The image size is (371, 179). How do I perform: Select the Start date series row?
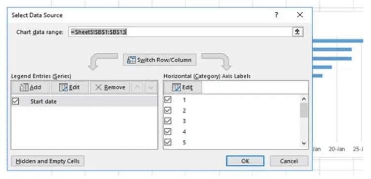(x=84, y=102)
